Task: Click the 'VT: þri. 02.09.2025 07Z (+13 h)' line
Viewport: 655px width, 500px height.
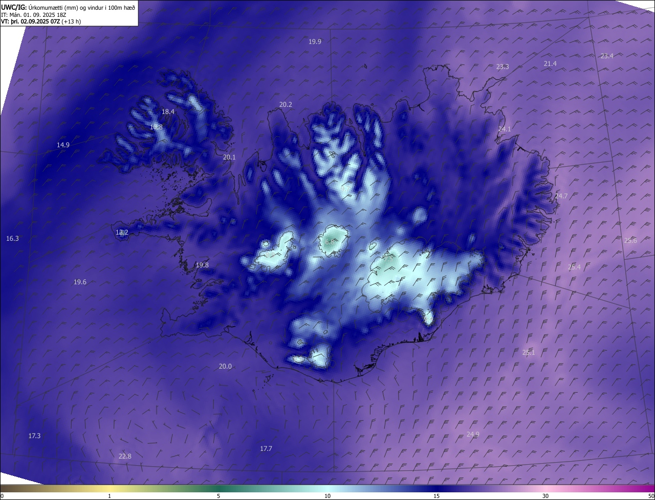Action: [x=41, y=21]
